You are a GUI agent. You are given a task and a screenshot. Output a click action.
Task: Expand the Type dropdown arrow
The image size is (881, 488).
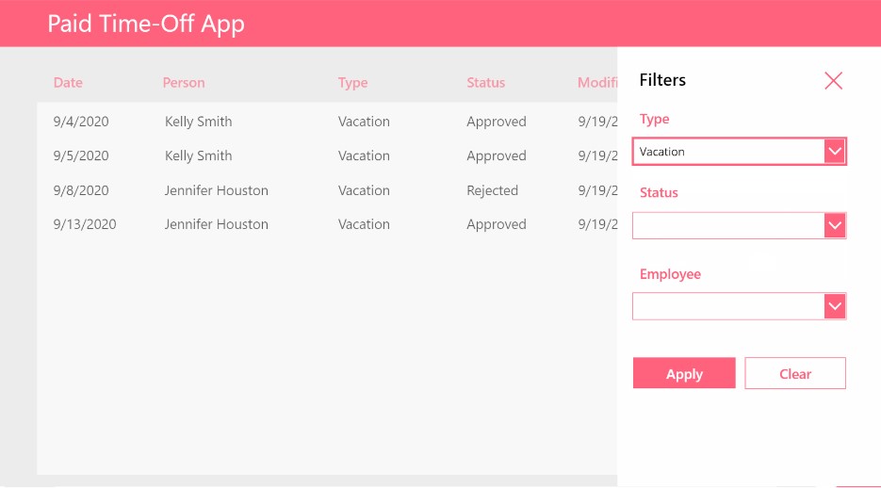pyautogui.click(x=835, y=152)
